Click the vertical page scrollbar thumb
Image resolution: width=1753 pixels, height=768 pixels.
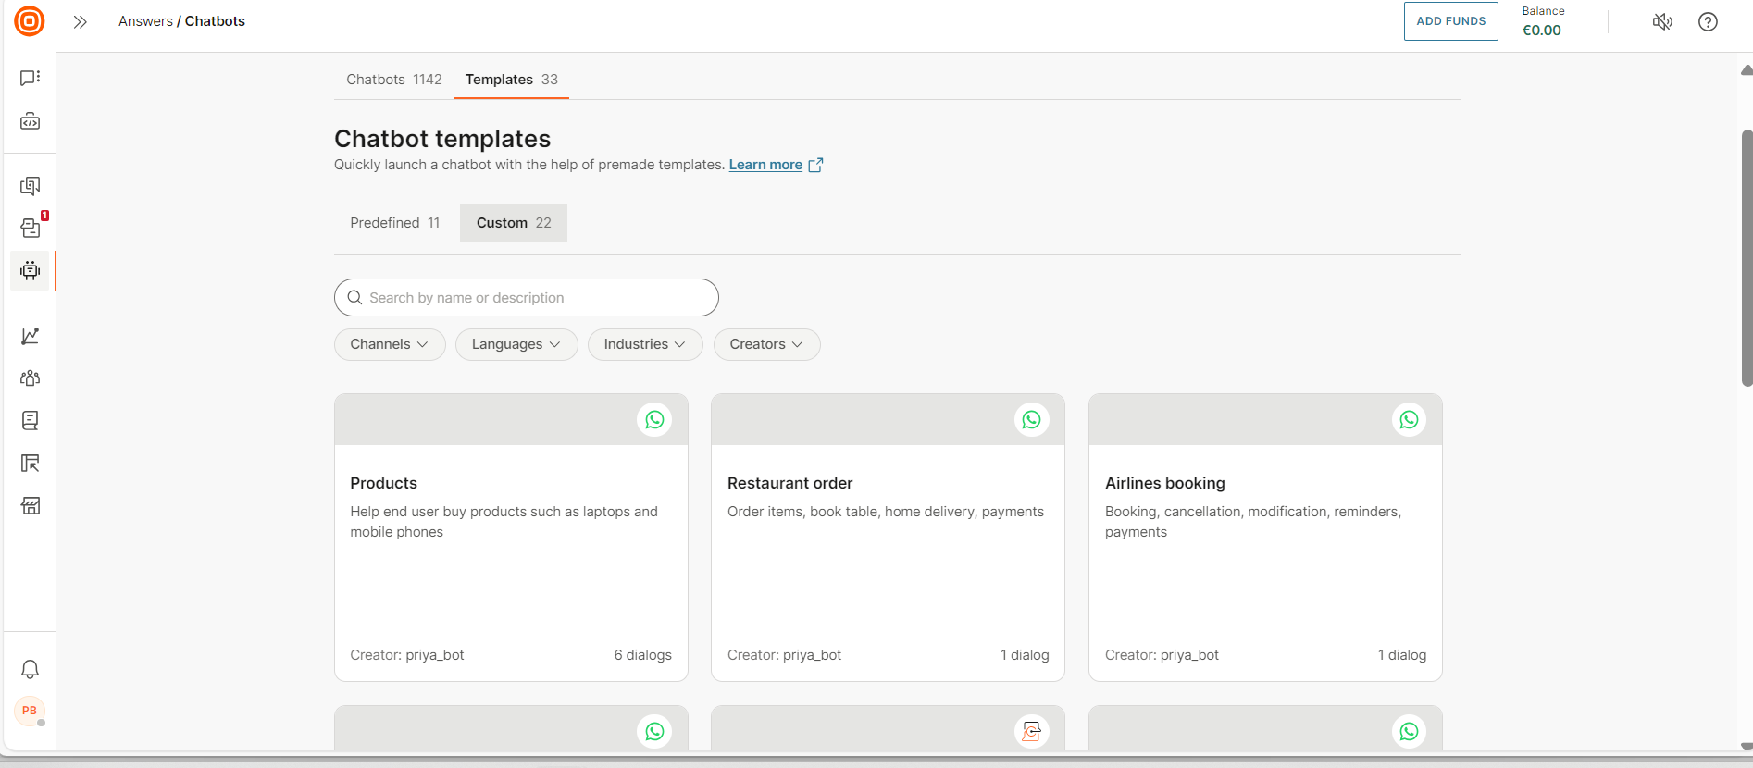(1747, 257)
